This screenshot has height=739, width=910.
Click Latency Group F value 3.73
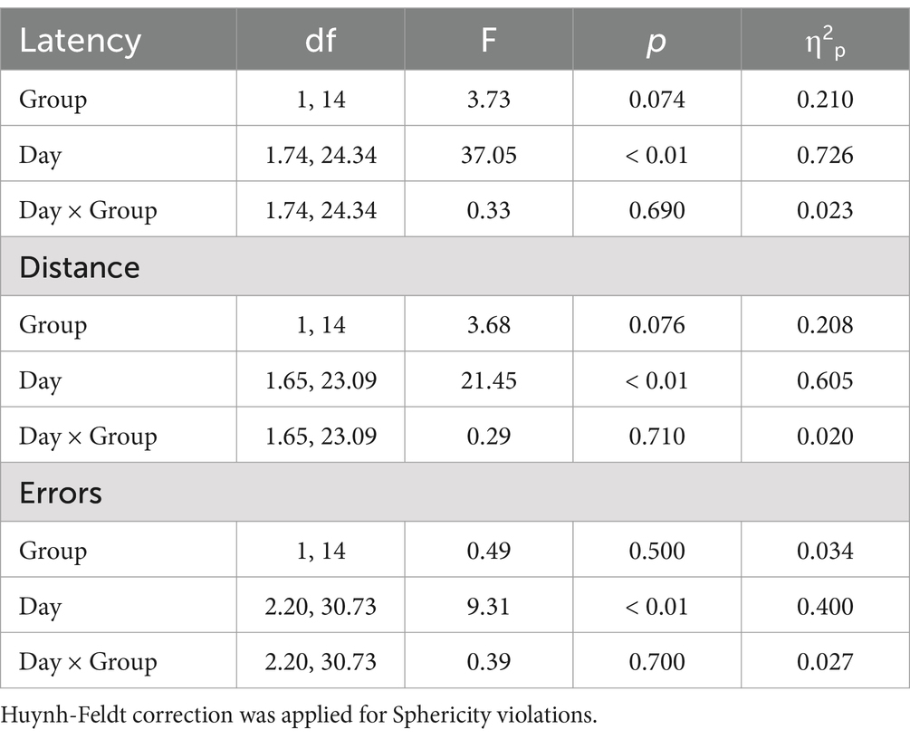coord(489,99)
